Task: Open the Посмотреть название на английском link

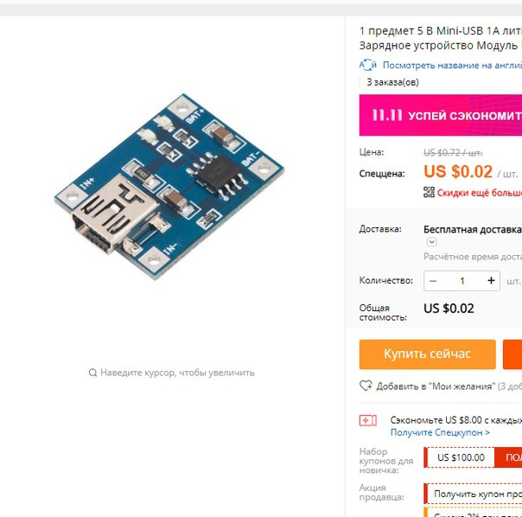Action: tap(452, 65)
